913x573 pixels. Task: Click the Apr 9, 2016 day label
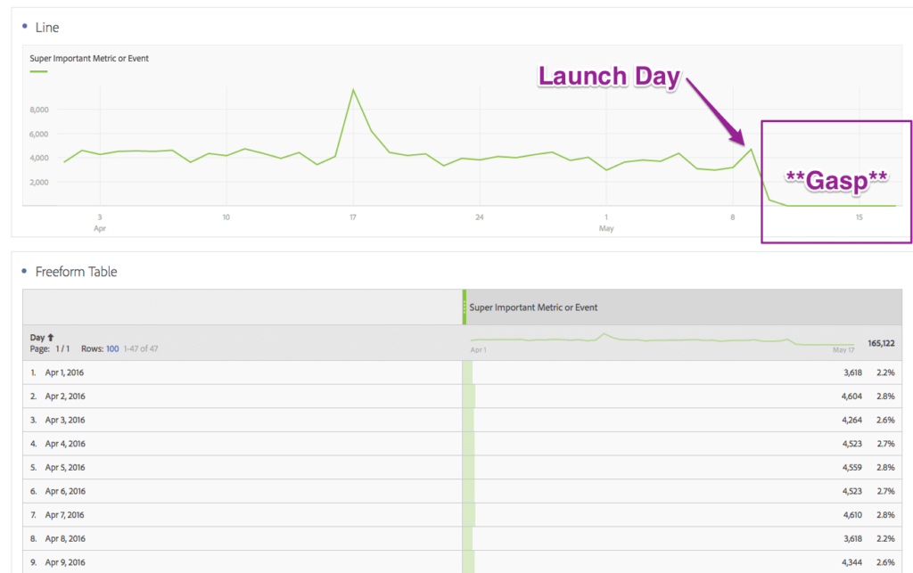coord(65,561)
